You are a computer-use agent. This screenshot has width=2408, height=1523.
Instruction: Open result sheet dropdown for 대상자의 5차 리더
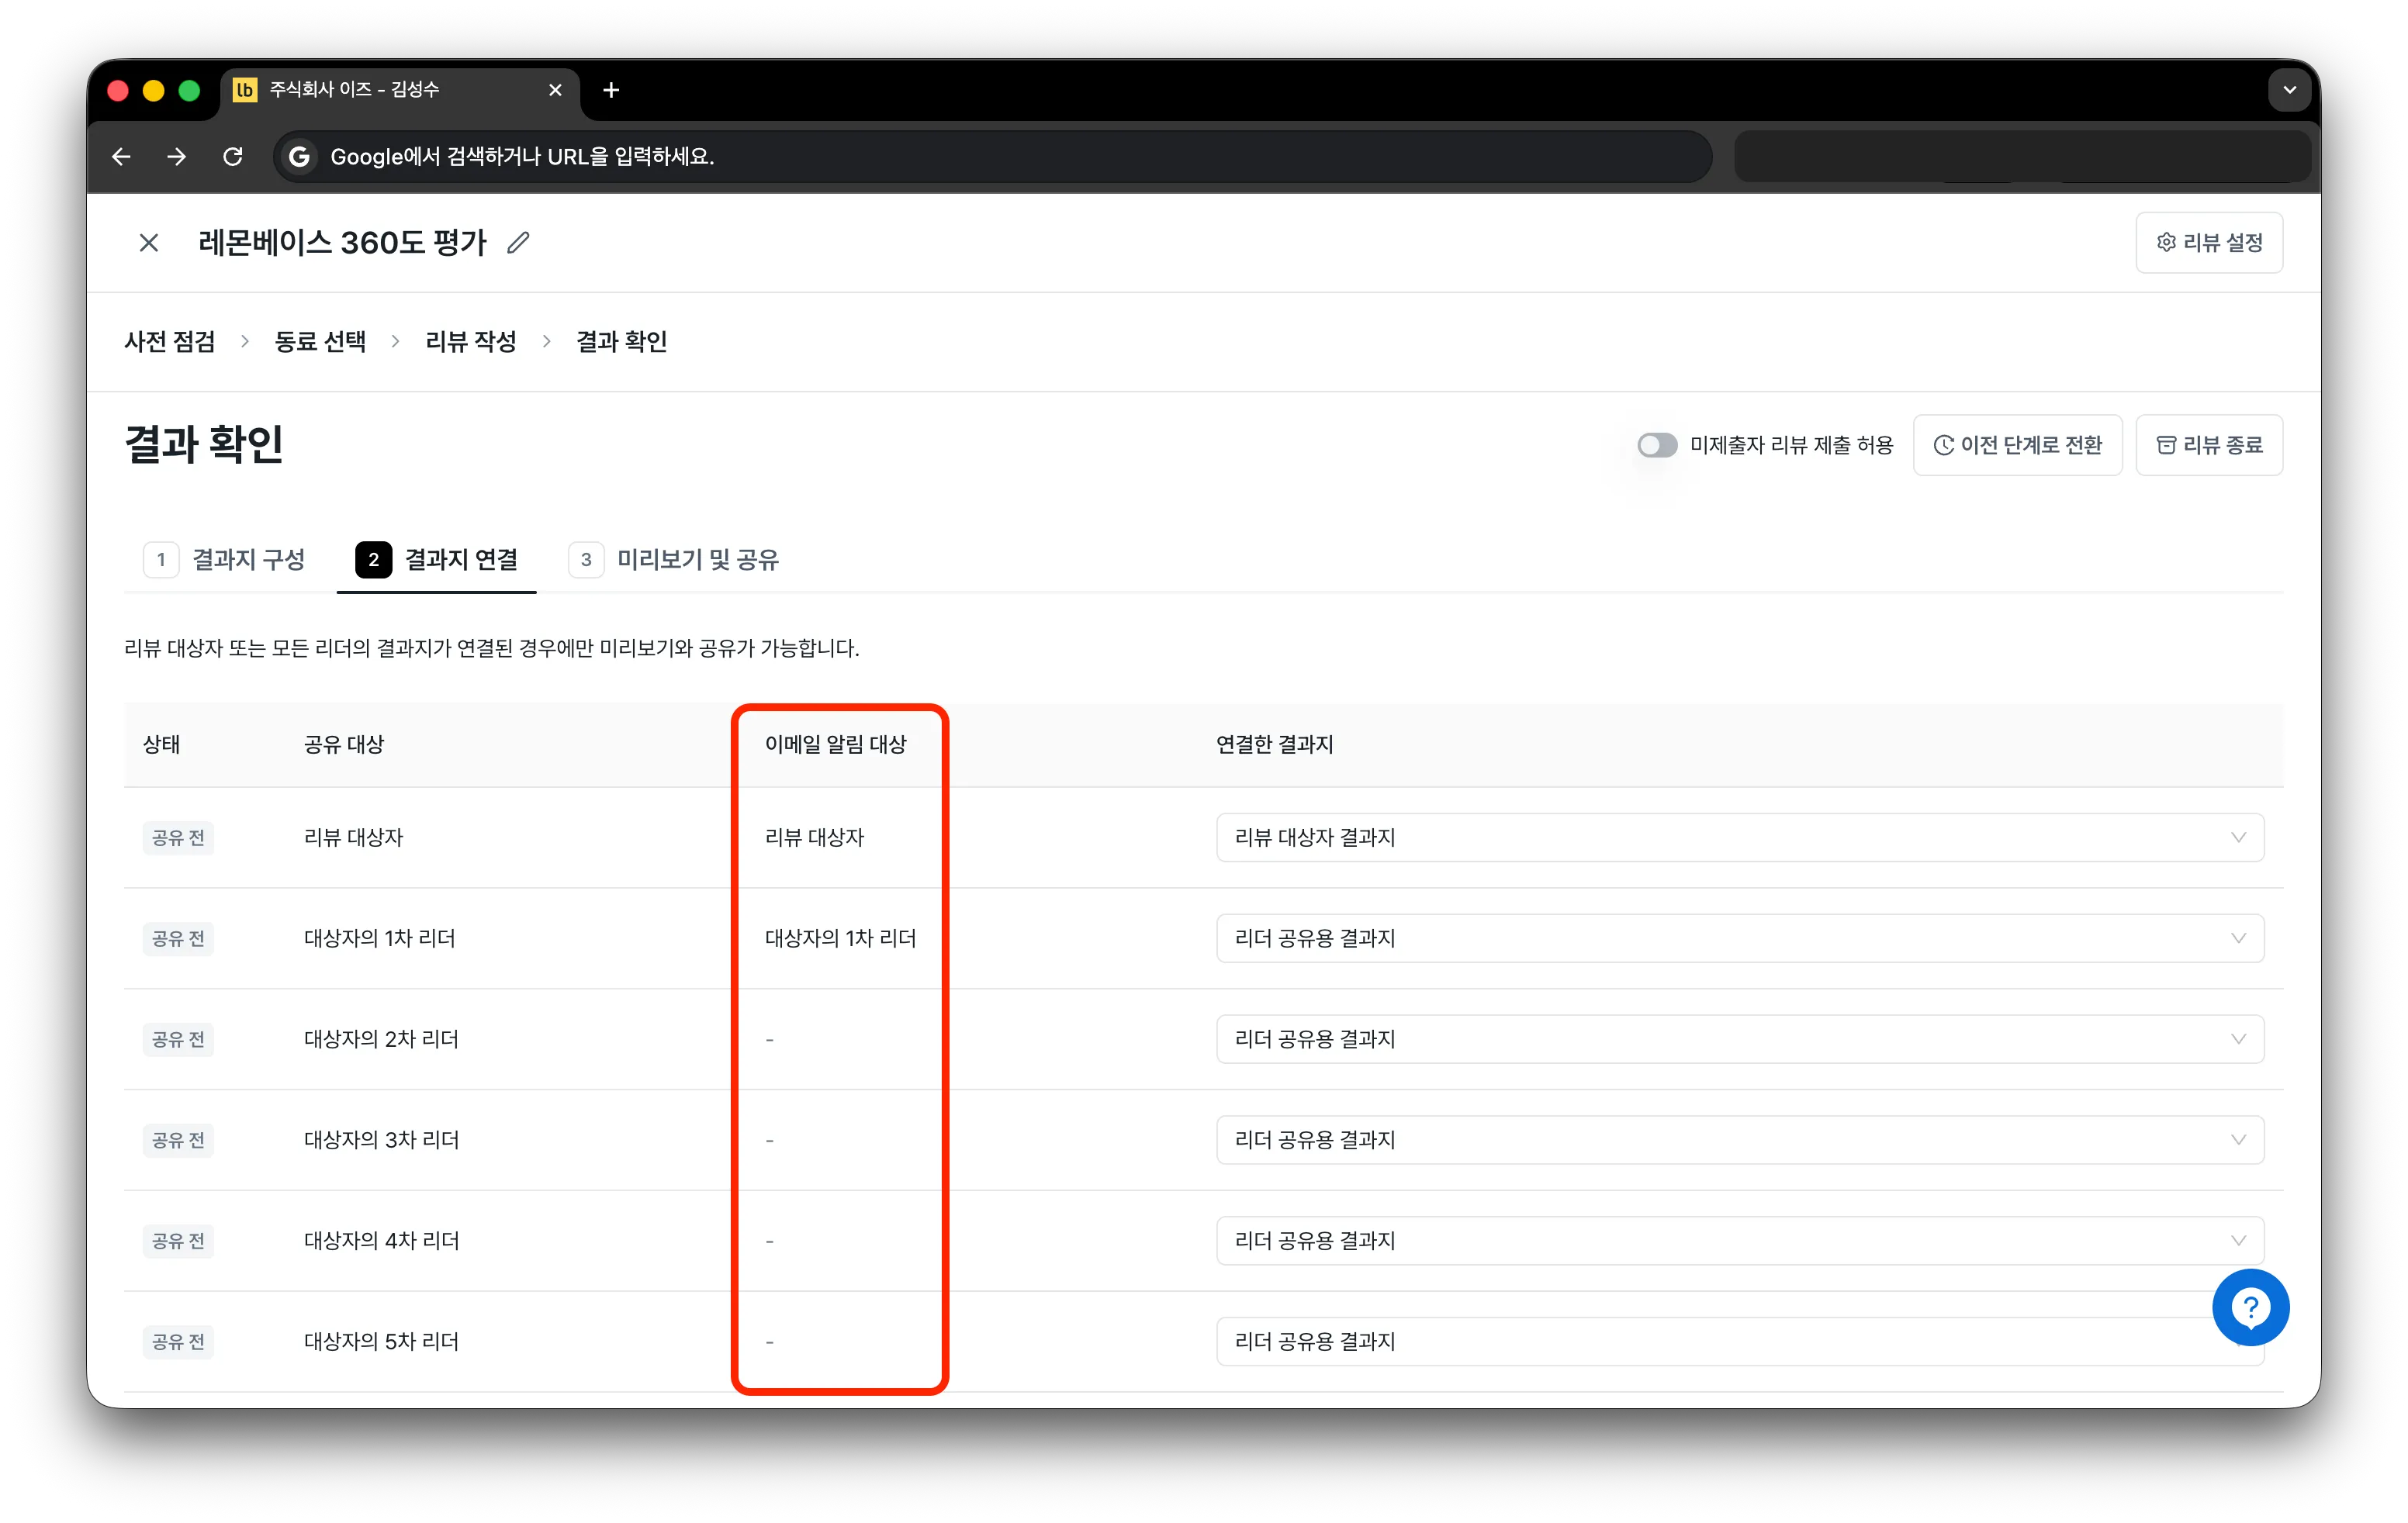coord(1739,1342)
